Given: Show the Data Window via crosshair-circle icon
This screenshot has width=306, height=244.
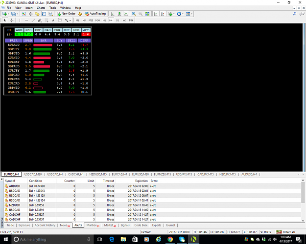Looking at the screenshot, I should [31, 14].
